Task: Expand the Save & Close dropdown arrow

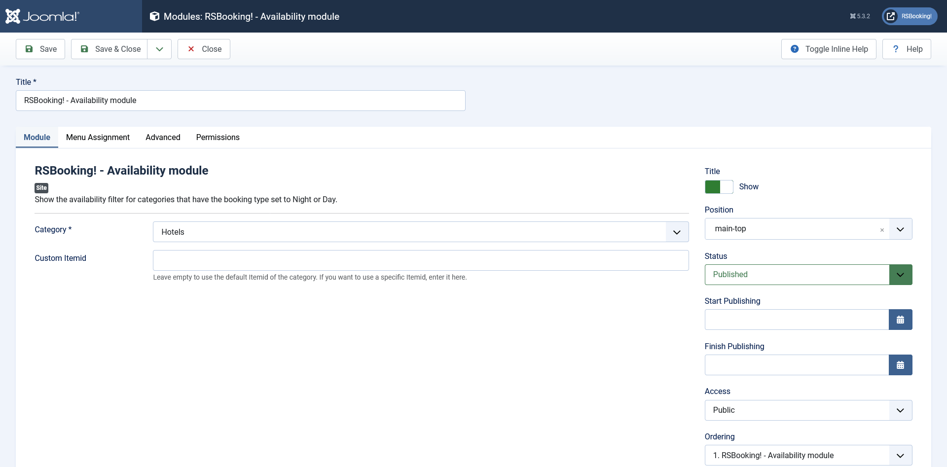Action: point(159,49)
